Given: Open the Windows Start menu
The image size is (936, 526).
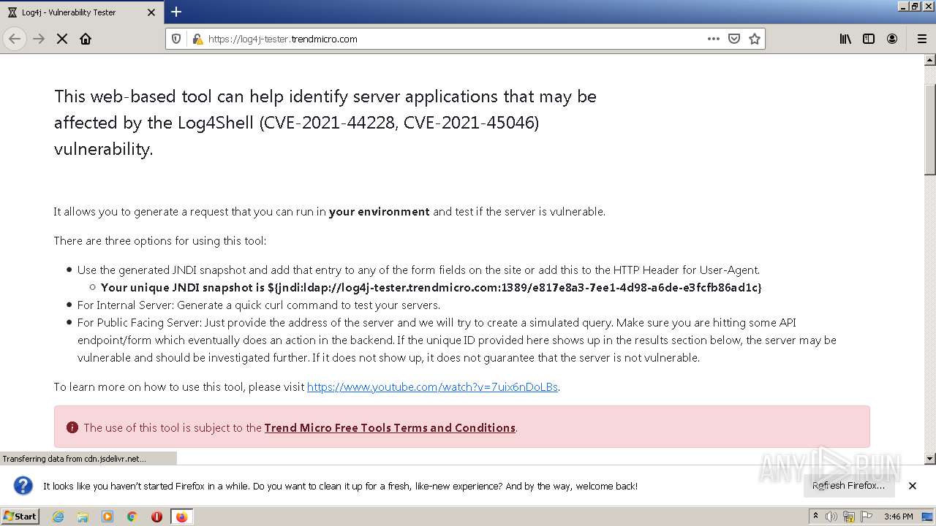Looking at the screenshot, I should click(x=20, y=517).
